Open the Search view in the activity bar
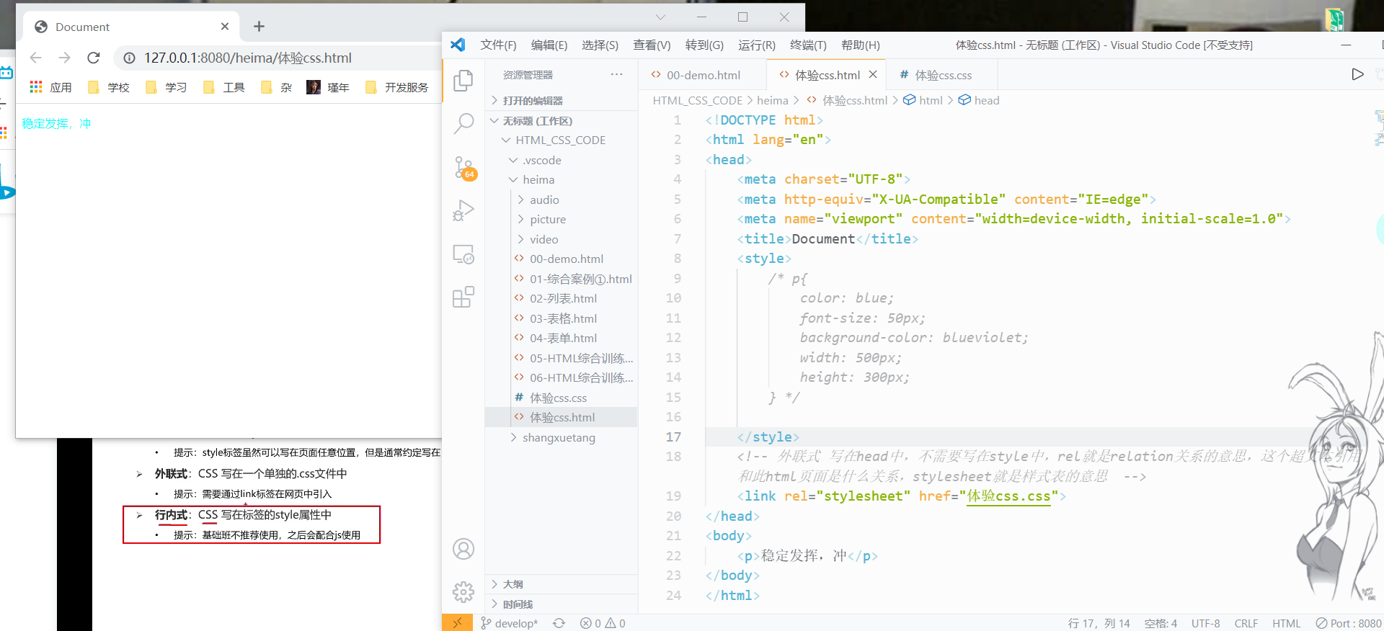The image size is (1384, 631). pos(463,124)
